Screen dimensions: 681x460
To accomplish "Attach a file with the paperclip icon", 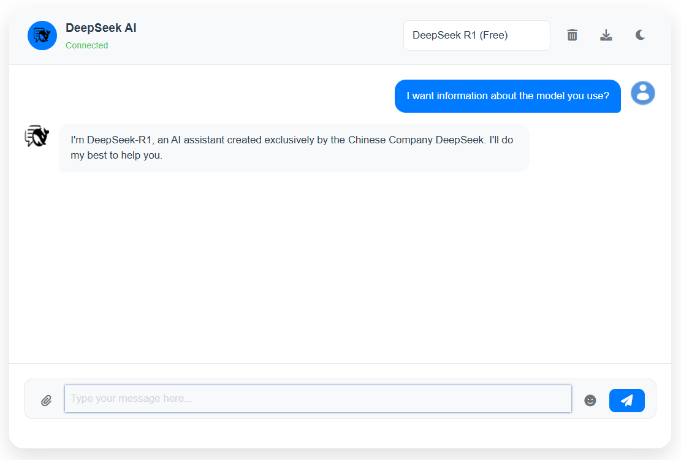I will click(x=47, y=400).
